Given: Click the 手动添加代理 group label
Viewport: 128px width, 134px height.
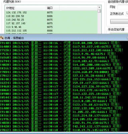Looking at the screenshot, I should point(116,29).
